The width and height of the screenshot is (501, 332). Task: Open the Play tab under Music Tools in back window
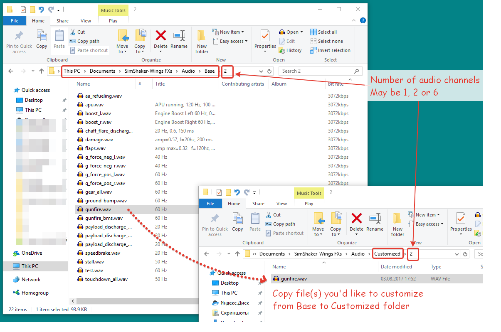coord(113,21)
